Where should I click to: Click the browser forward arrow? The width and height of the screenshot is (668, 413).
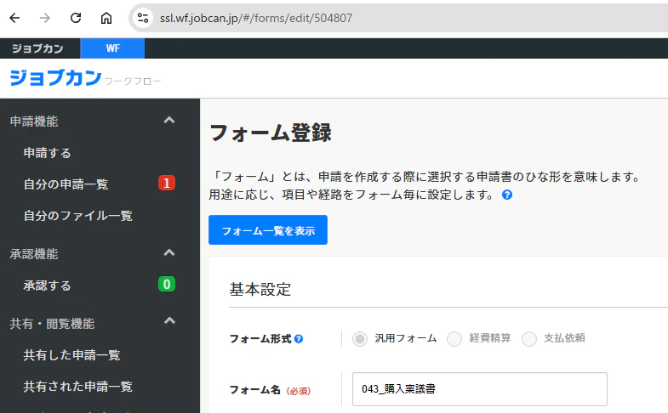tap(45, 18)
